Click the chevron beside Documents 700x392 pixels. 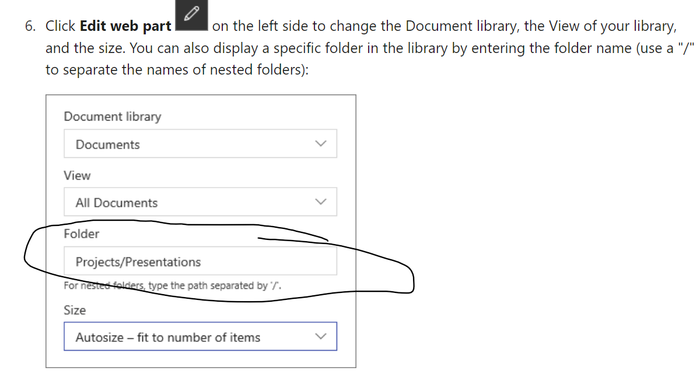click(320, 143)
